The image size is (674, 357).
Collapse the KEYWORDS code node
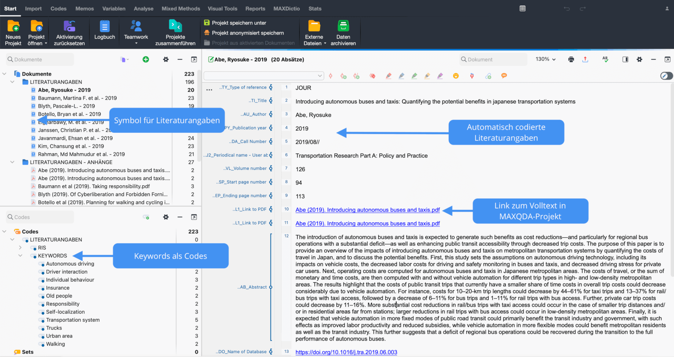coord(20,255)
